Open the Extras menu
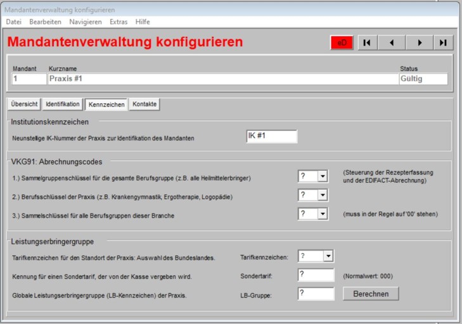This screenshot has height=324, width=462. [119, 22]
